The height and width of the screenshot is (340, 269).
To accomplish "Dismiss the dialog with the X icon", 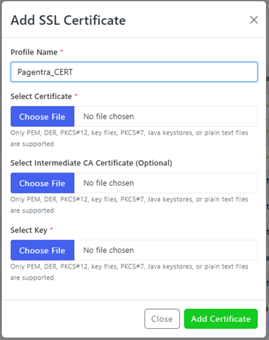I will click(x=254, y=20).
